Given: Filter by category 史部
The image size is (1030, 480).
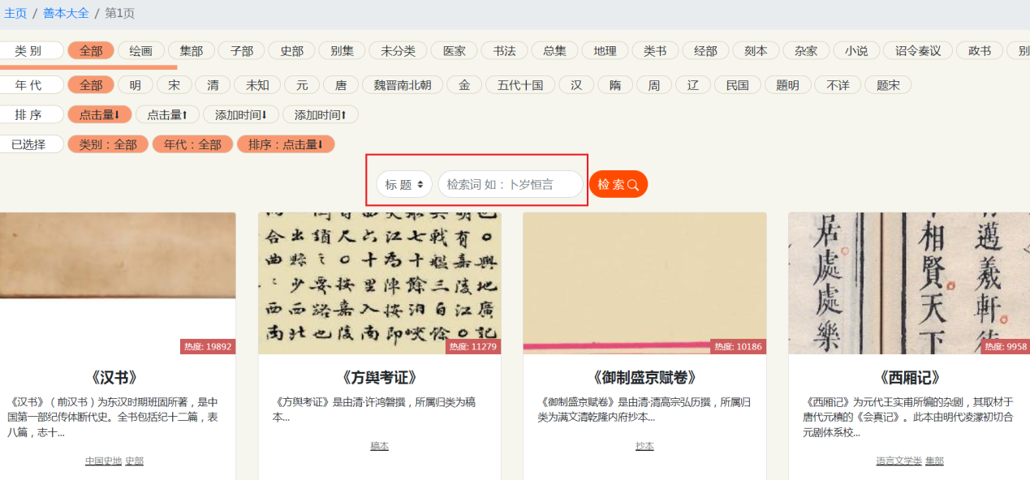Looking at the screenshot, I should point(292,50).
